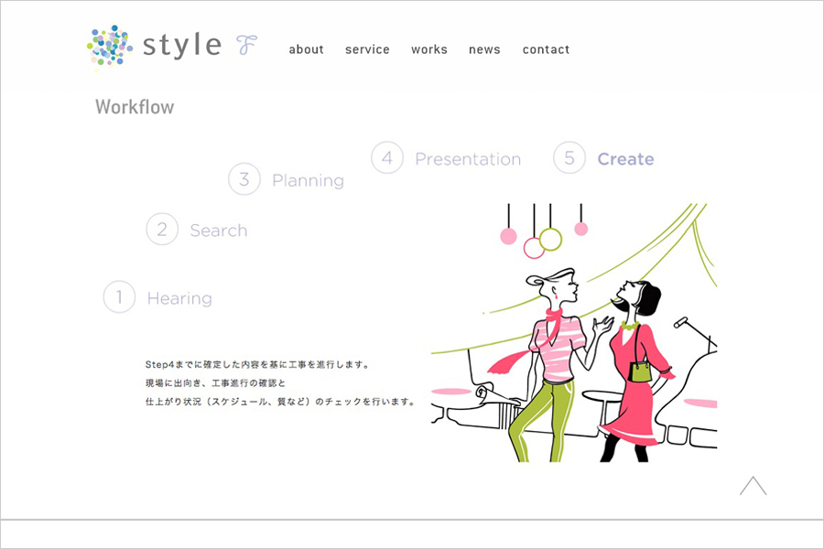Click the Hearing step label

tap(179, 298)
